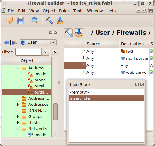Click the Source 'Any' cell of rule 1
Viewport: 155px width, 146px height.
pyautogui.click(x=103, y=59)
